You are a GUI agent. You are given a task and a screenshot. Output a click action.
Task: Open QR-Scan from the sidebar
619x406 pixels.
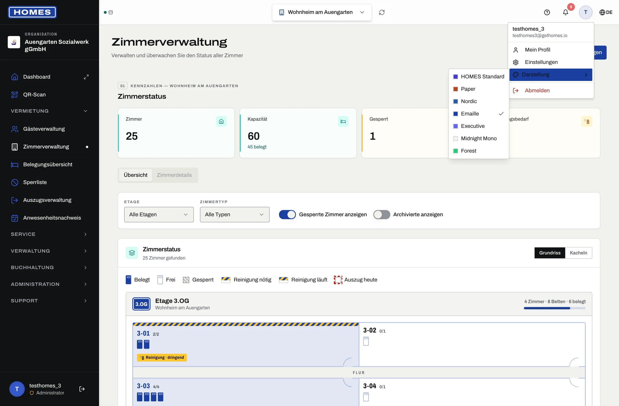tap(50, 95)
